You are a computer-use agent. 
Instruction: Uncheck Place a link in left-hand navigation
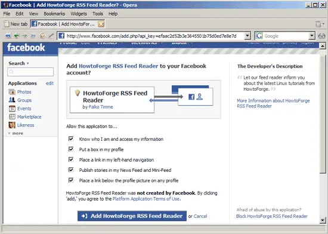pyautogui.click(x=71, y=159)
